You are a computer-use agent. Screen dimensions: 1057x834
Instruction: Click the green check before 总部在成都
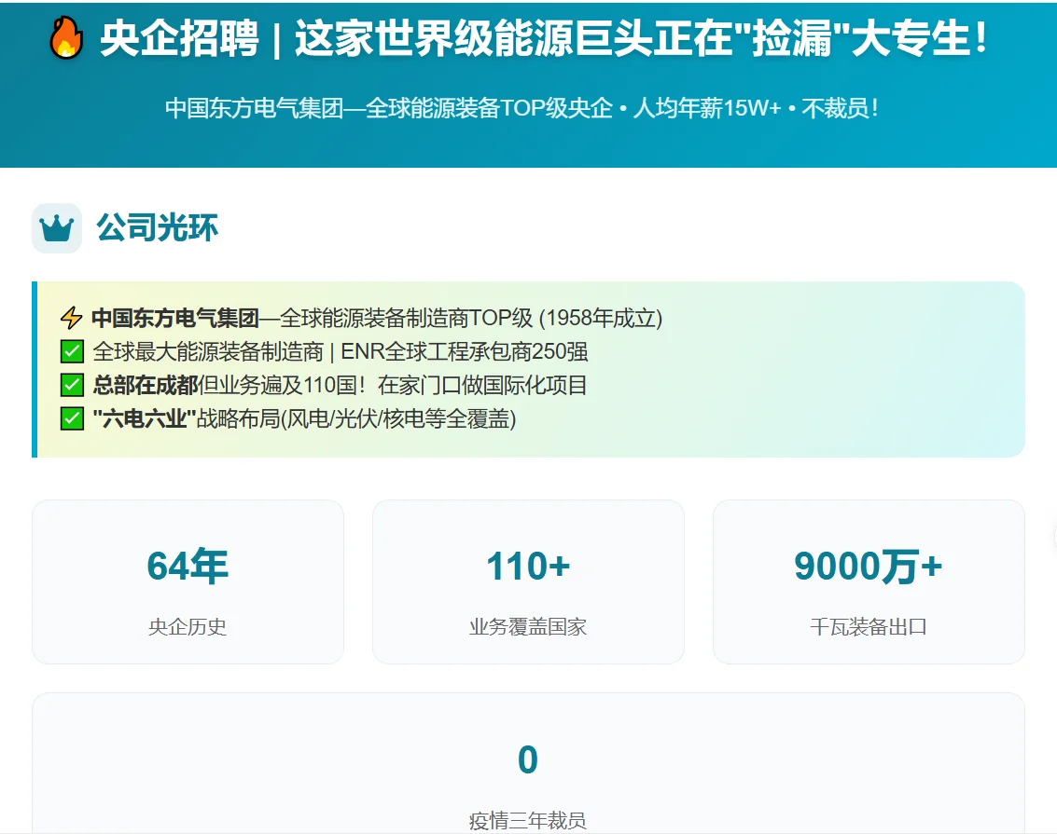tap(72, 385)
